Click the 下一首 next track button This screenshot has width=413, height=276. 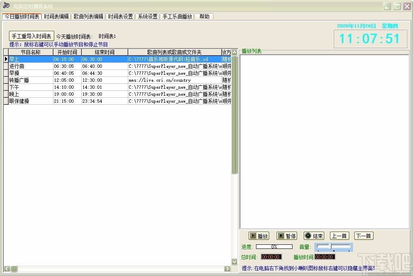coord(363,235)
